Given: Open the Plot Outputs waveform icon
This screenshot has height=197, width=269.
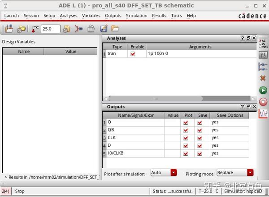Looking at the screenshot, I should coord(263,114).
